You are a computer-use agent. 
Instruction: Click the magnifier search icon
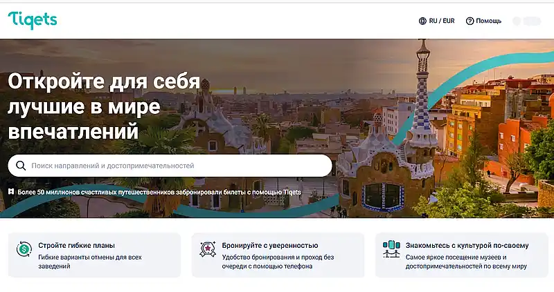[21, 166]
